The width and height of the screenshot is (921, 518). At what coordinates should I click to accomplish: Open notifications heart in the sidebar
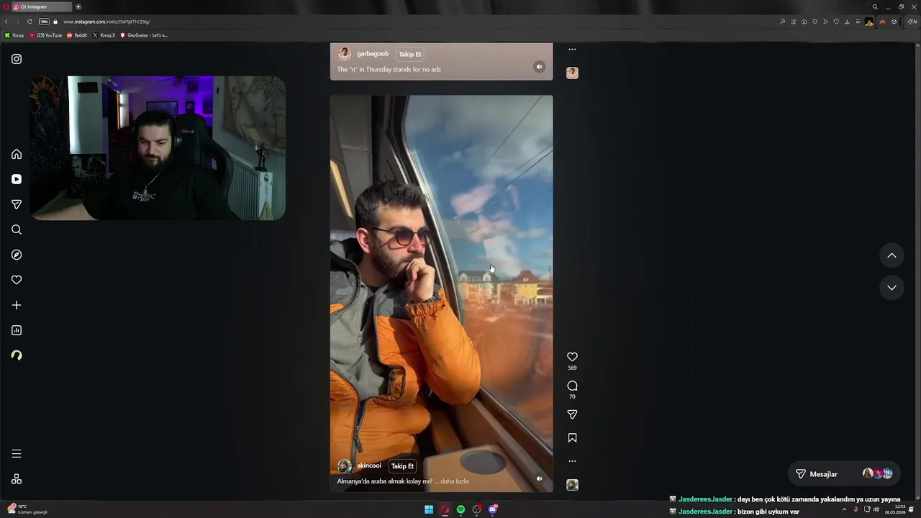point(17,280)
